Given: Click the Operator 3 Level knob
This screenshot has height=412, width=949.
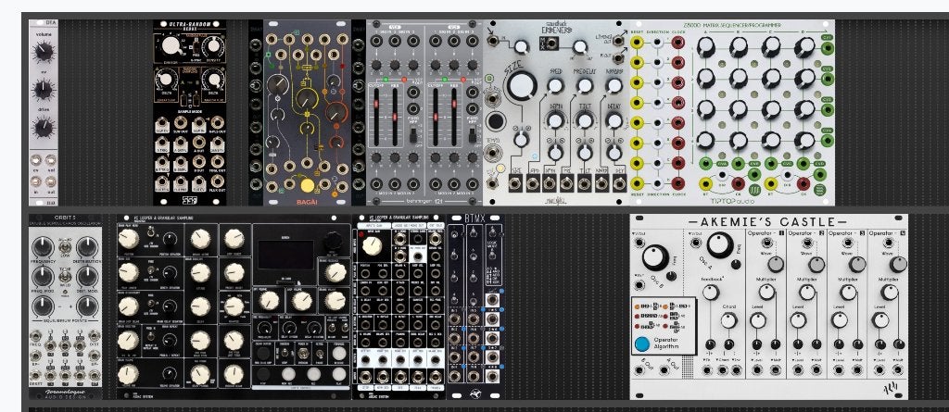Looking at the screenshot, I should pos(839,320).
